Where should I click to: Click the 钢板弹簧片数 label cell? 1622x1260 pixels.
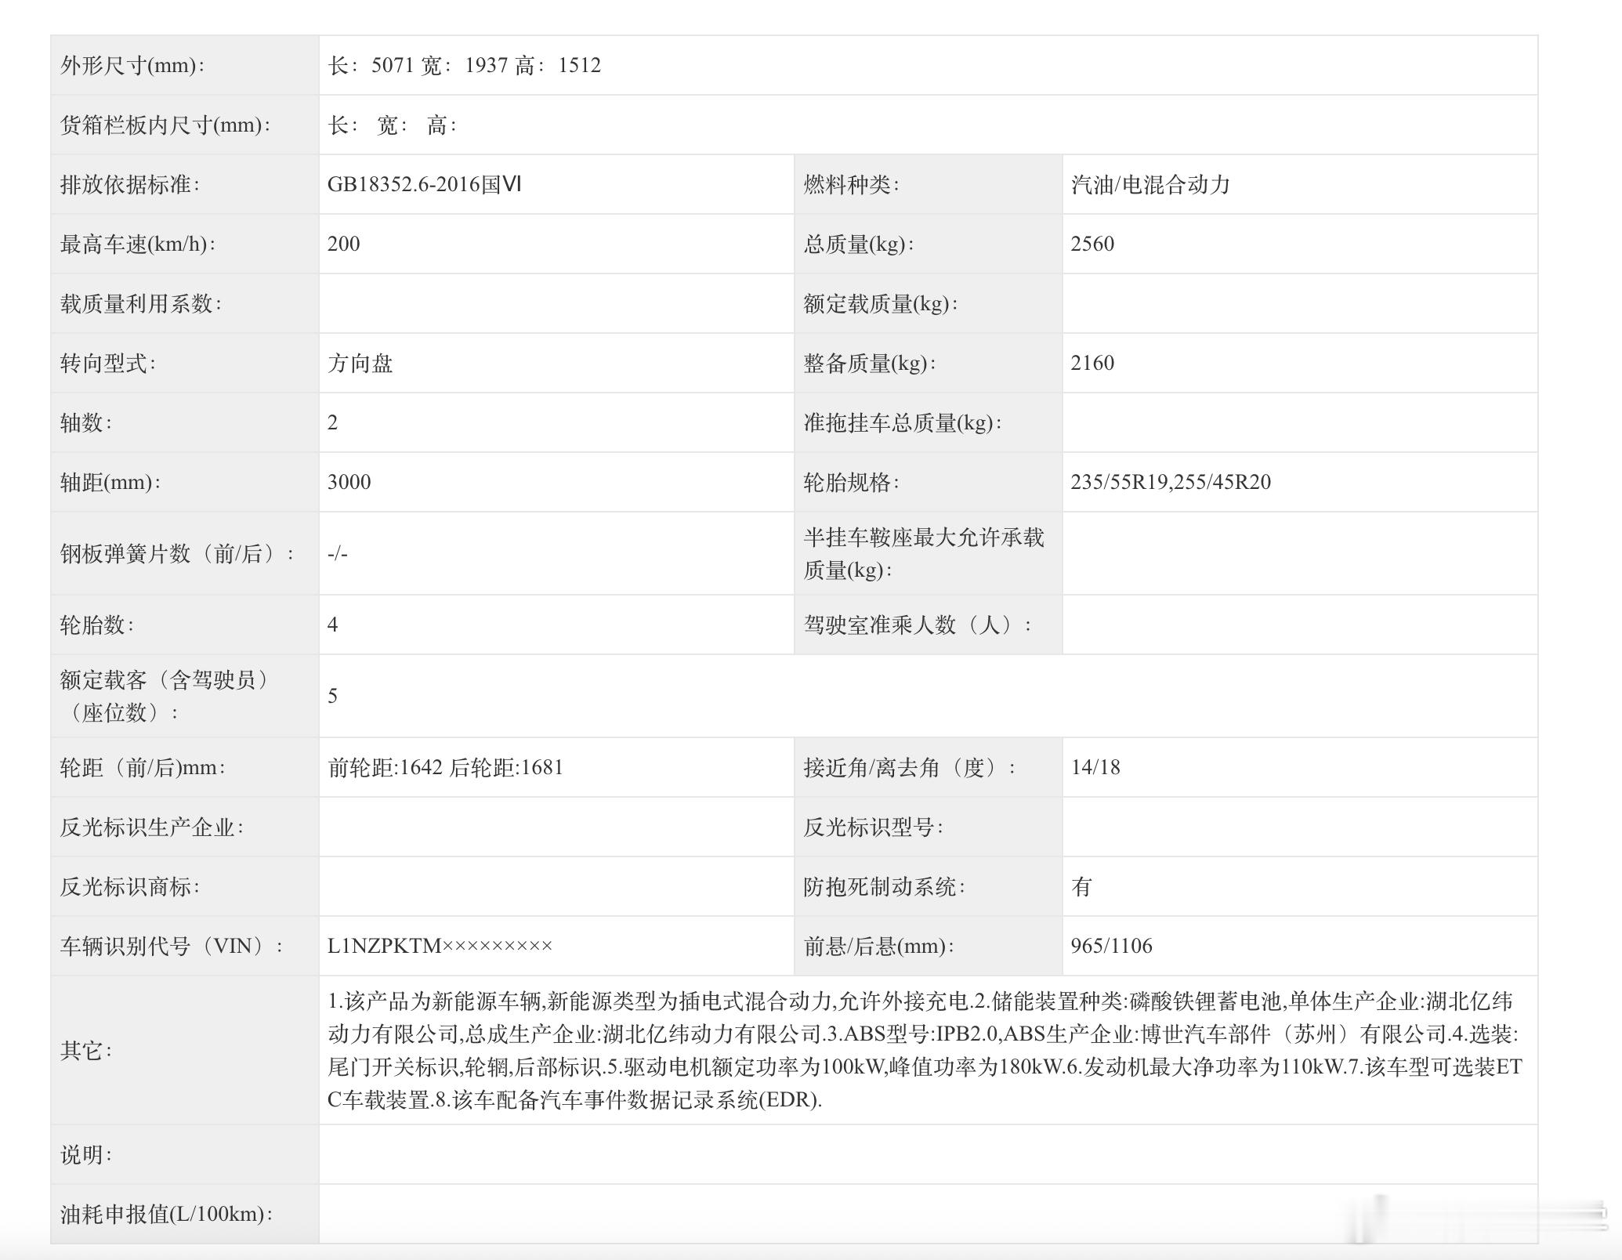[178, 554]
